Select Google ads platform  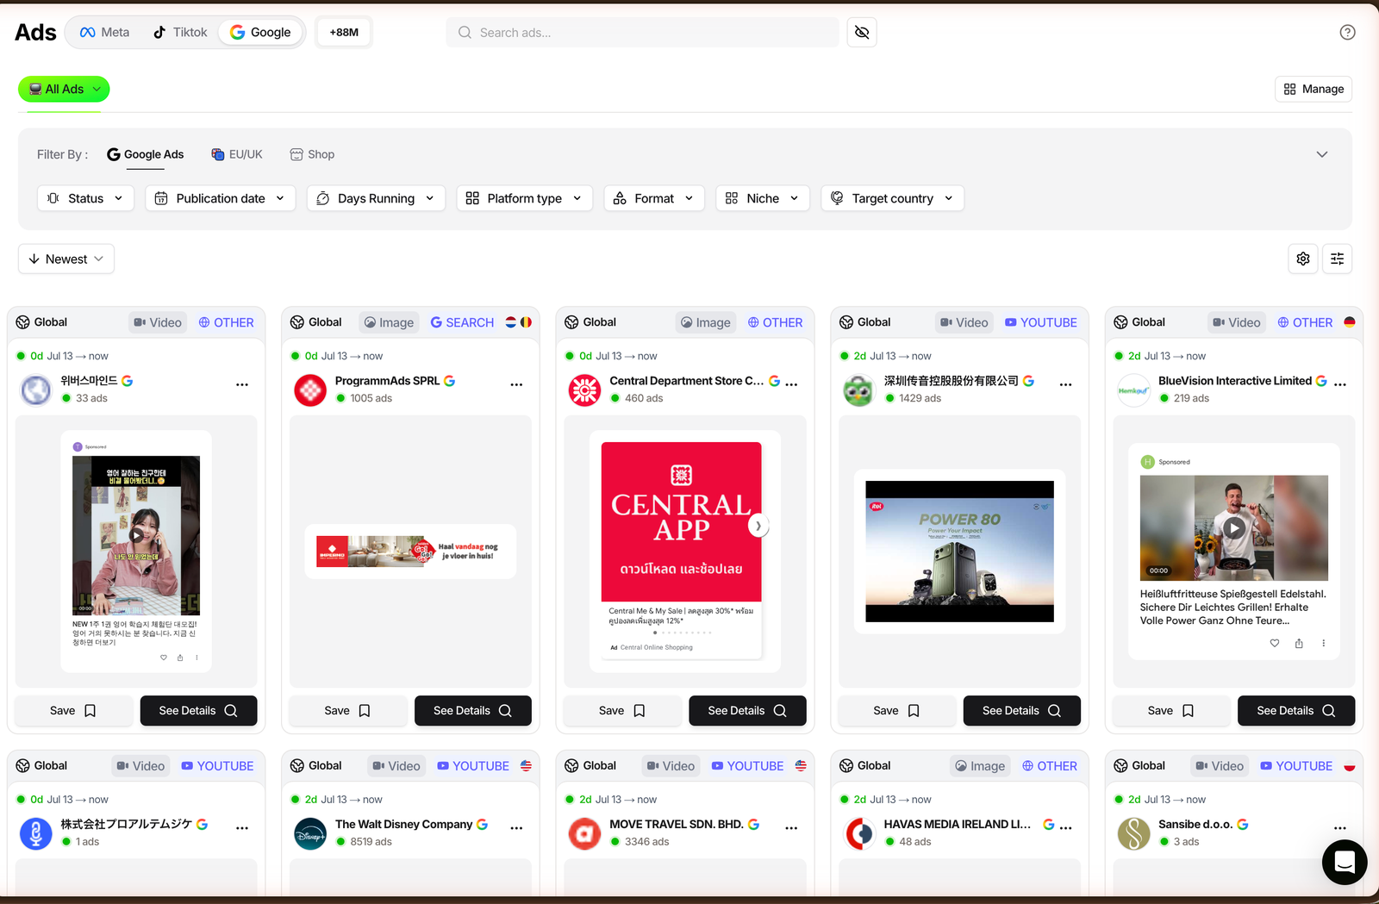tap(260, 33)
